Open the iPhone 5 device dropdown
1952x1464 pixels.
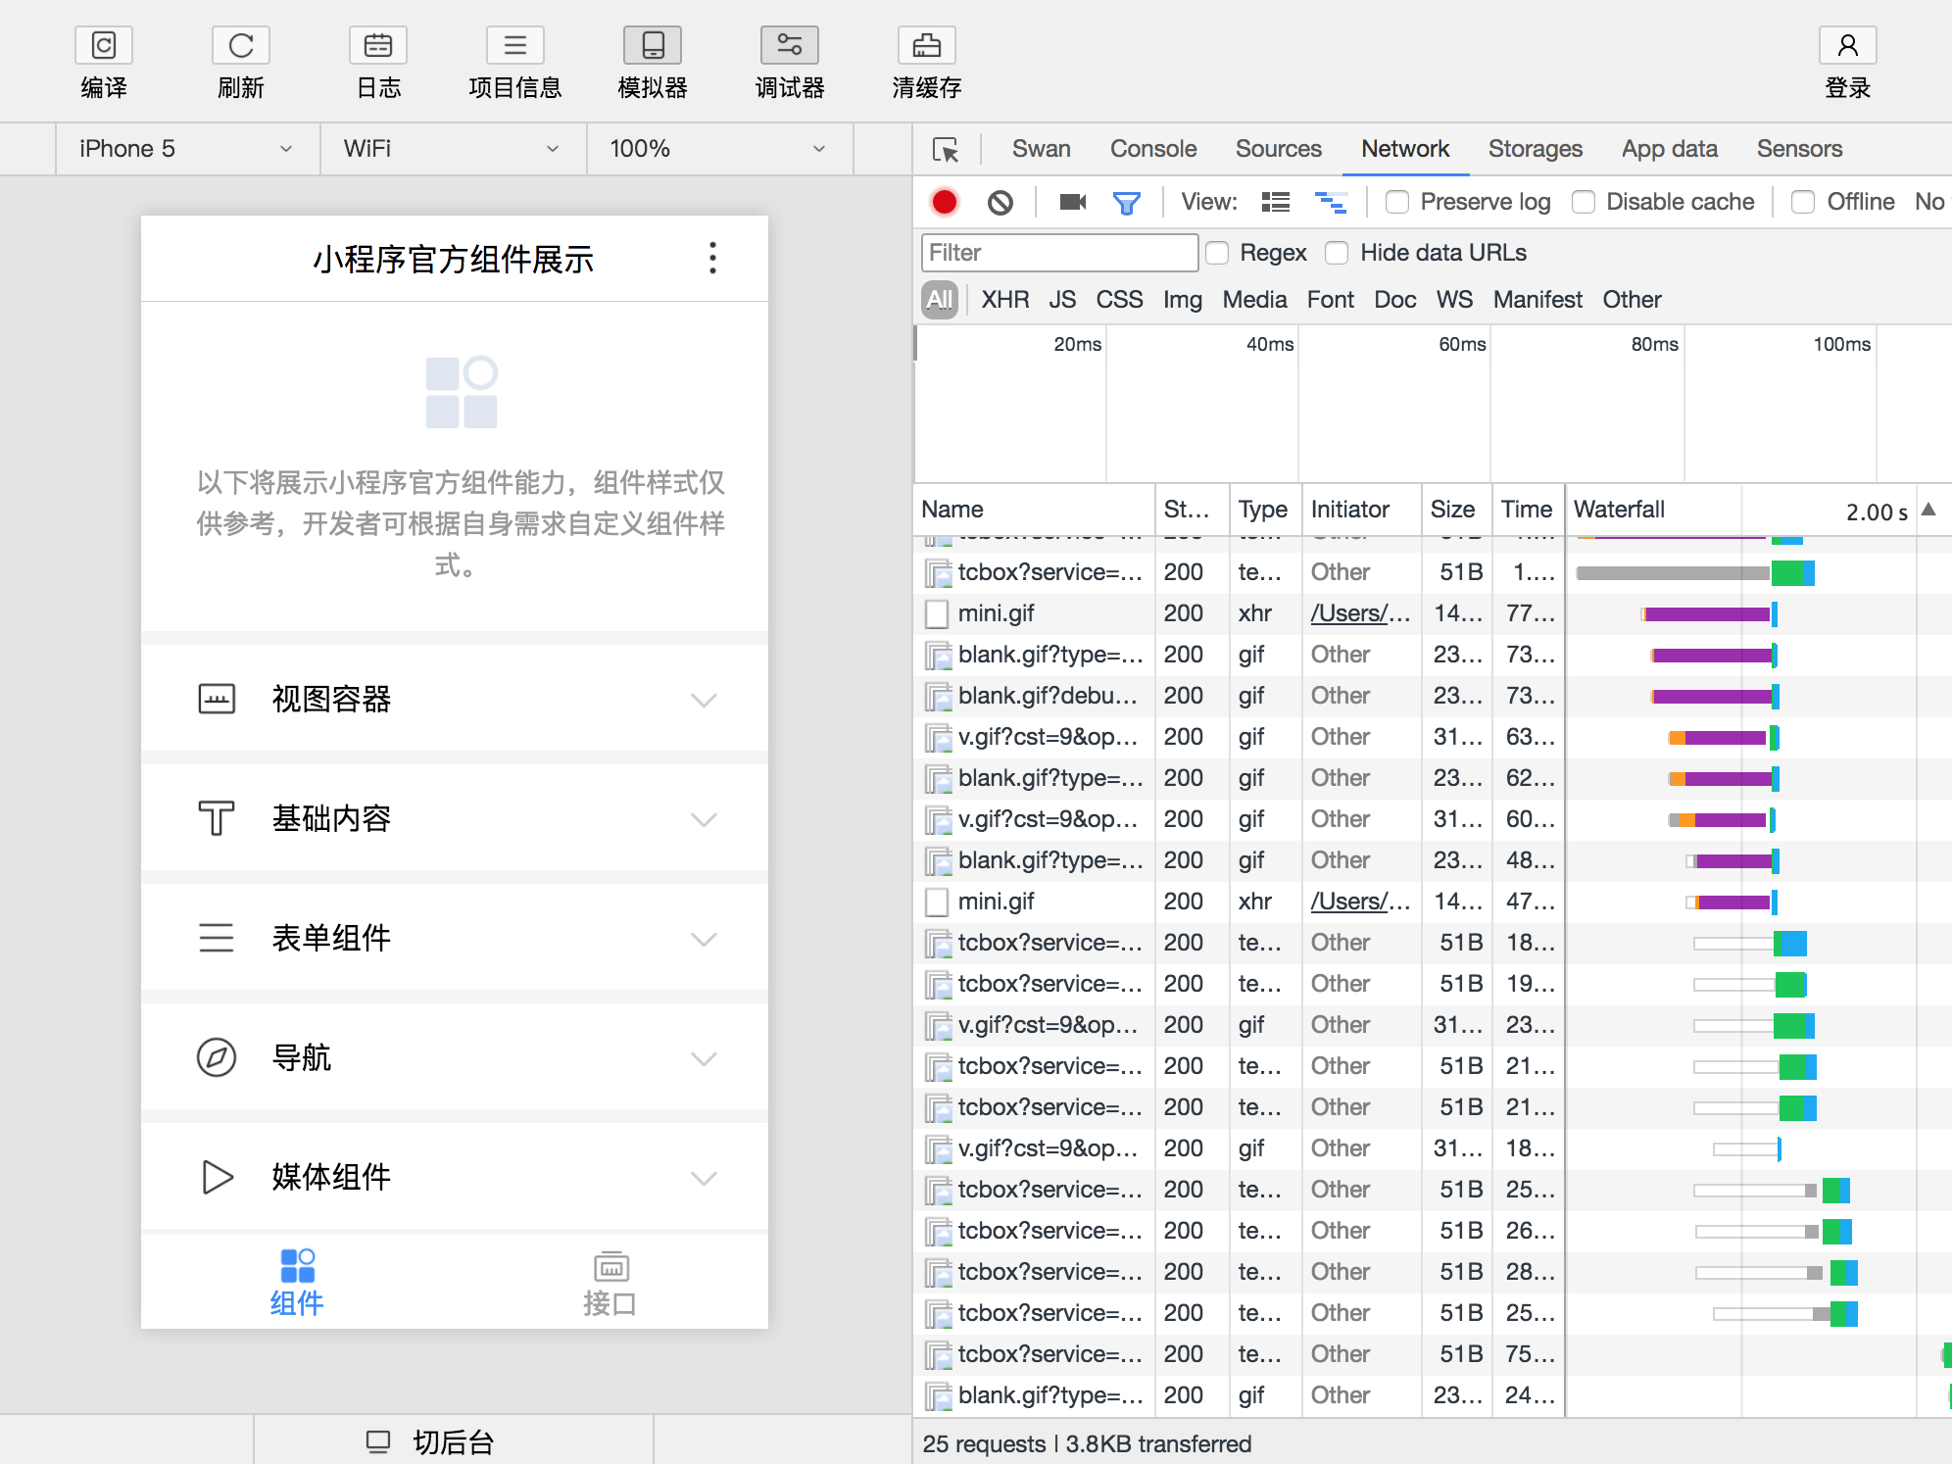pos(187,149)
